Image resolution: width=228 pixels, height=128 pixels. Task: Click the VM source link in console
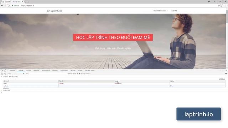pyautogui.click(x=222, y=79)
